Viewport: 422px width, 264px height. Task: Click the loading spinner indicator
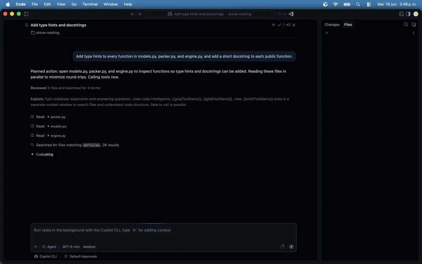(x=282, y=247)
